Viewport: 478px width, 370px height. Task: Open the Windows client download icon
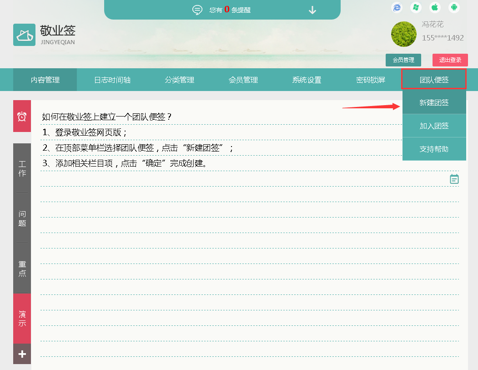pyautogui.click(x=416, y=7)
